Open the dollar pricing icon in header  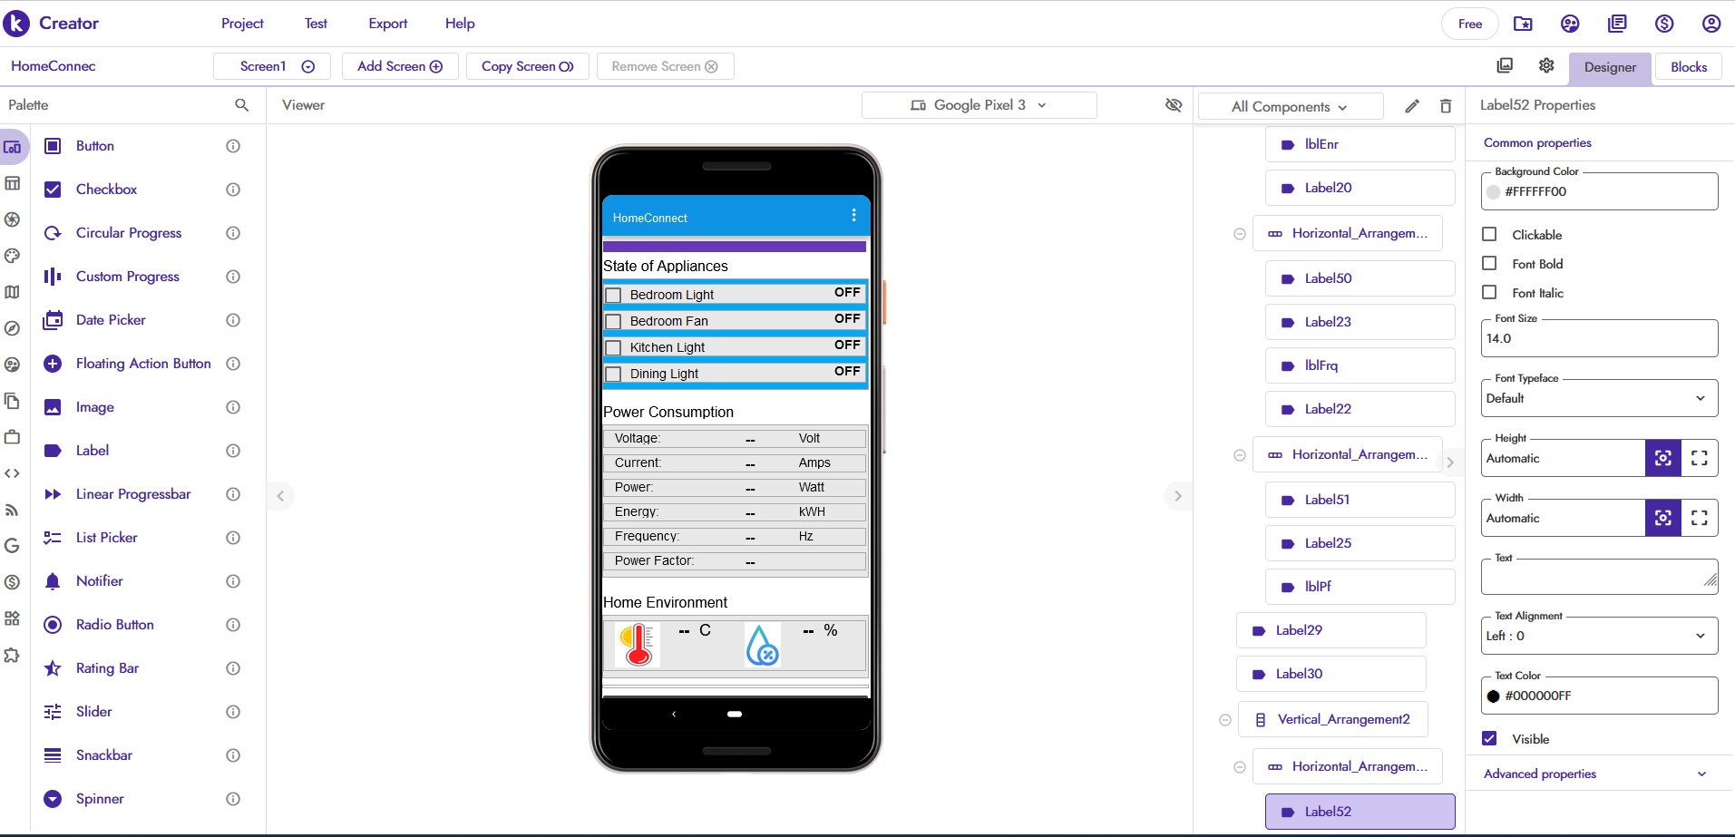click(x=1663, y=24)
